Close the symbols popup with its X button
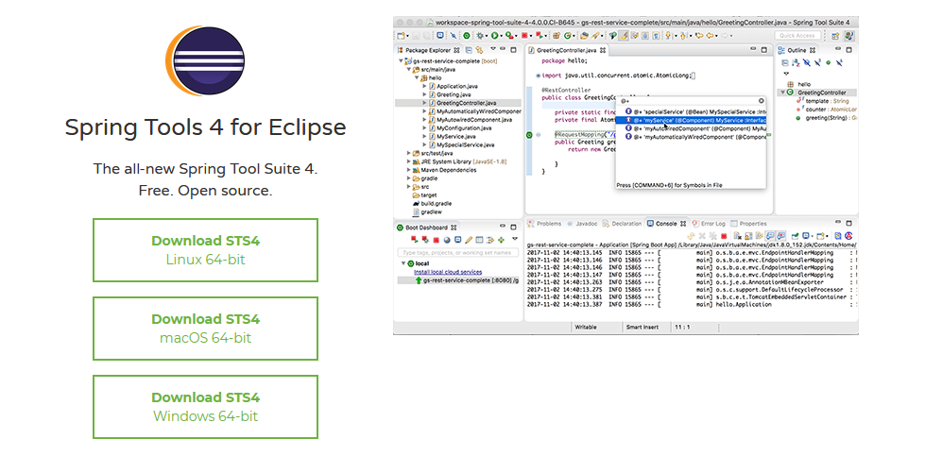This screenshot has width=942, height=456. tap(762, 101)
